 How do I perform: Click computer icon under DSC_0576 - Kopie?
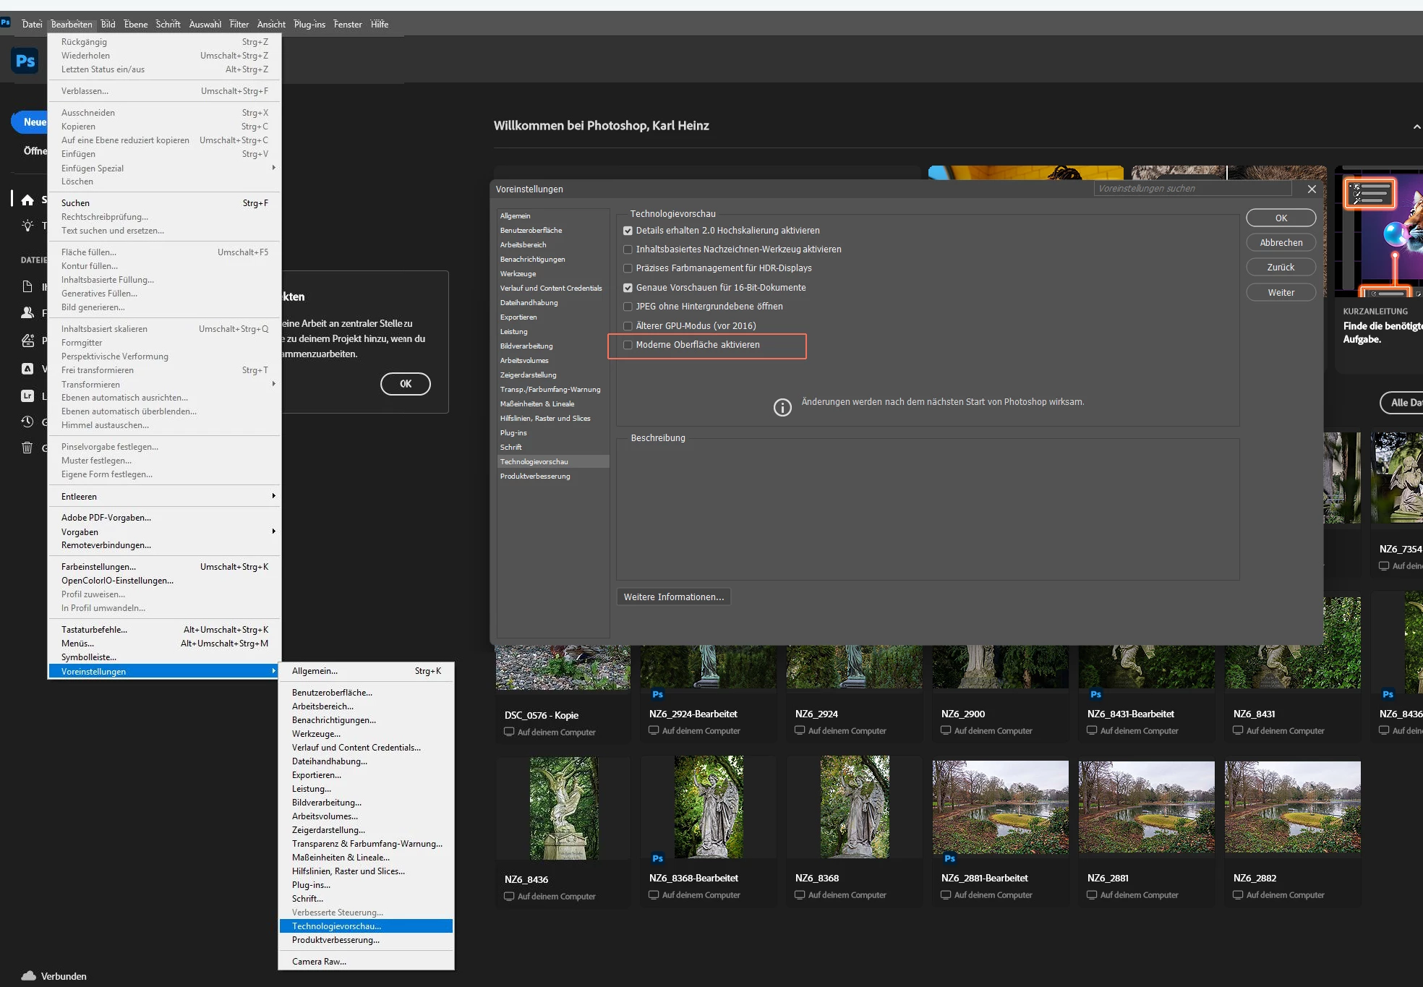point(509,732)
